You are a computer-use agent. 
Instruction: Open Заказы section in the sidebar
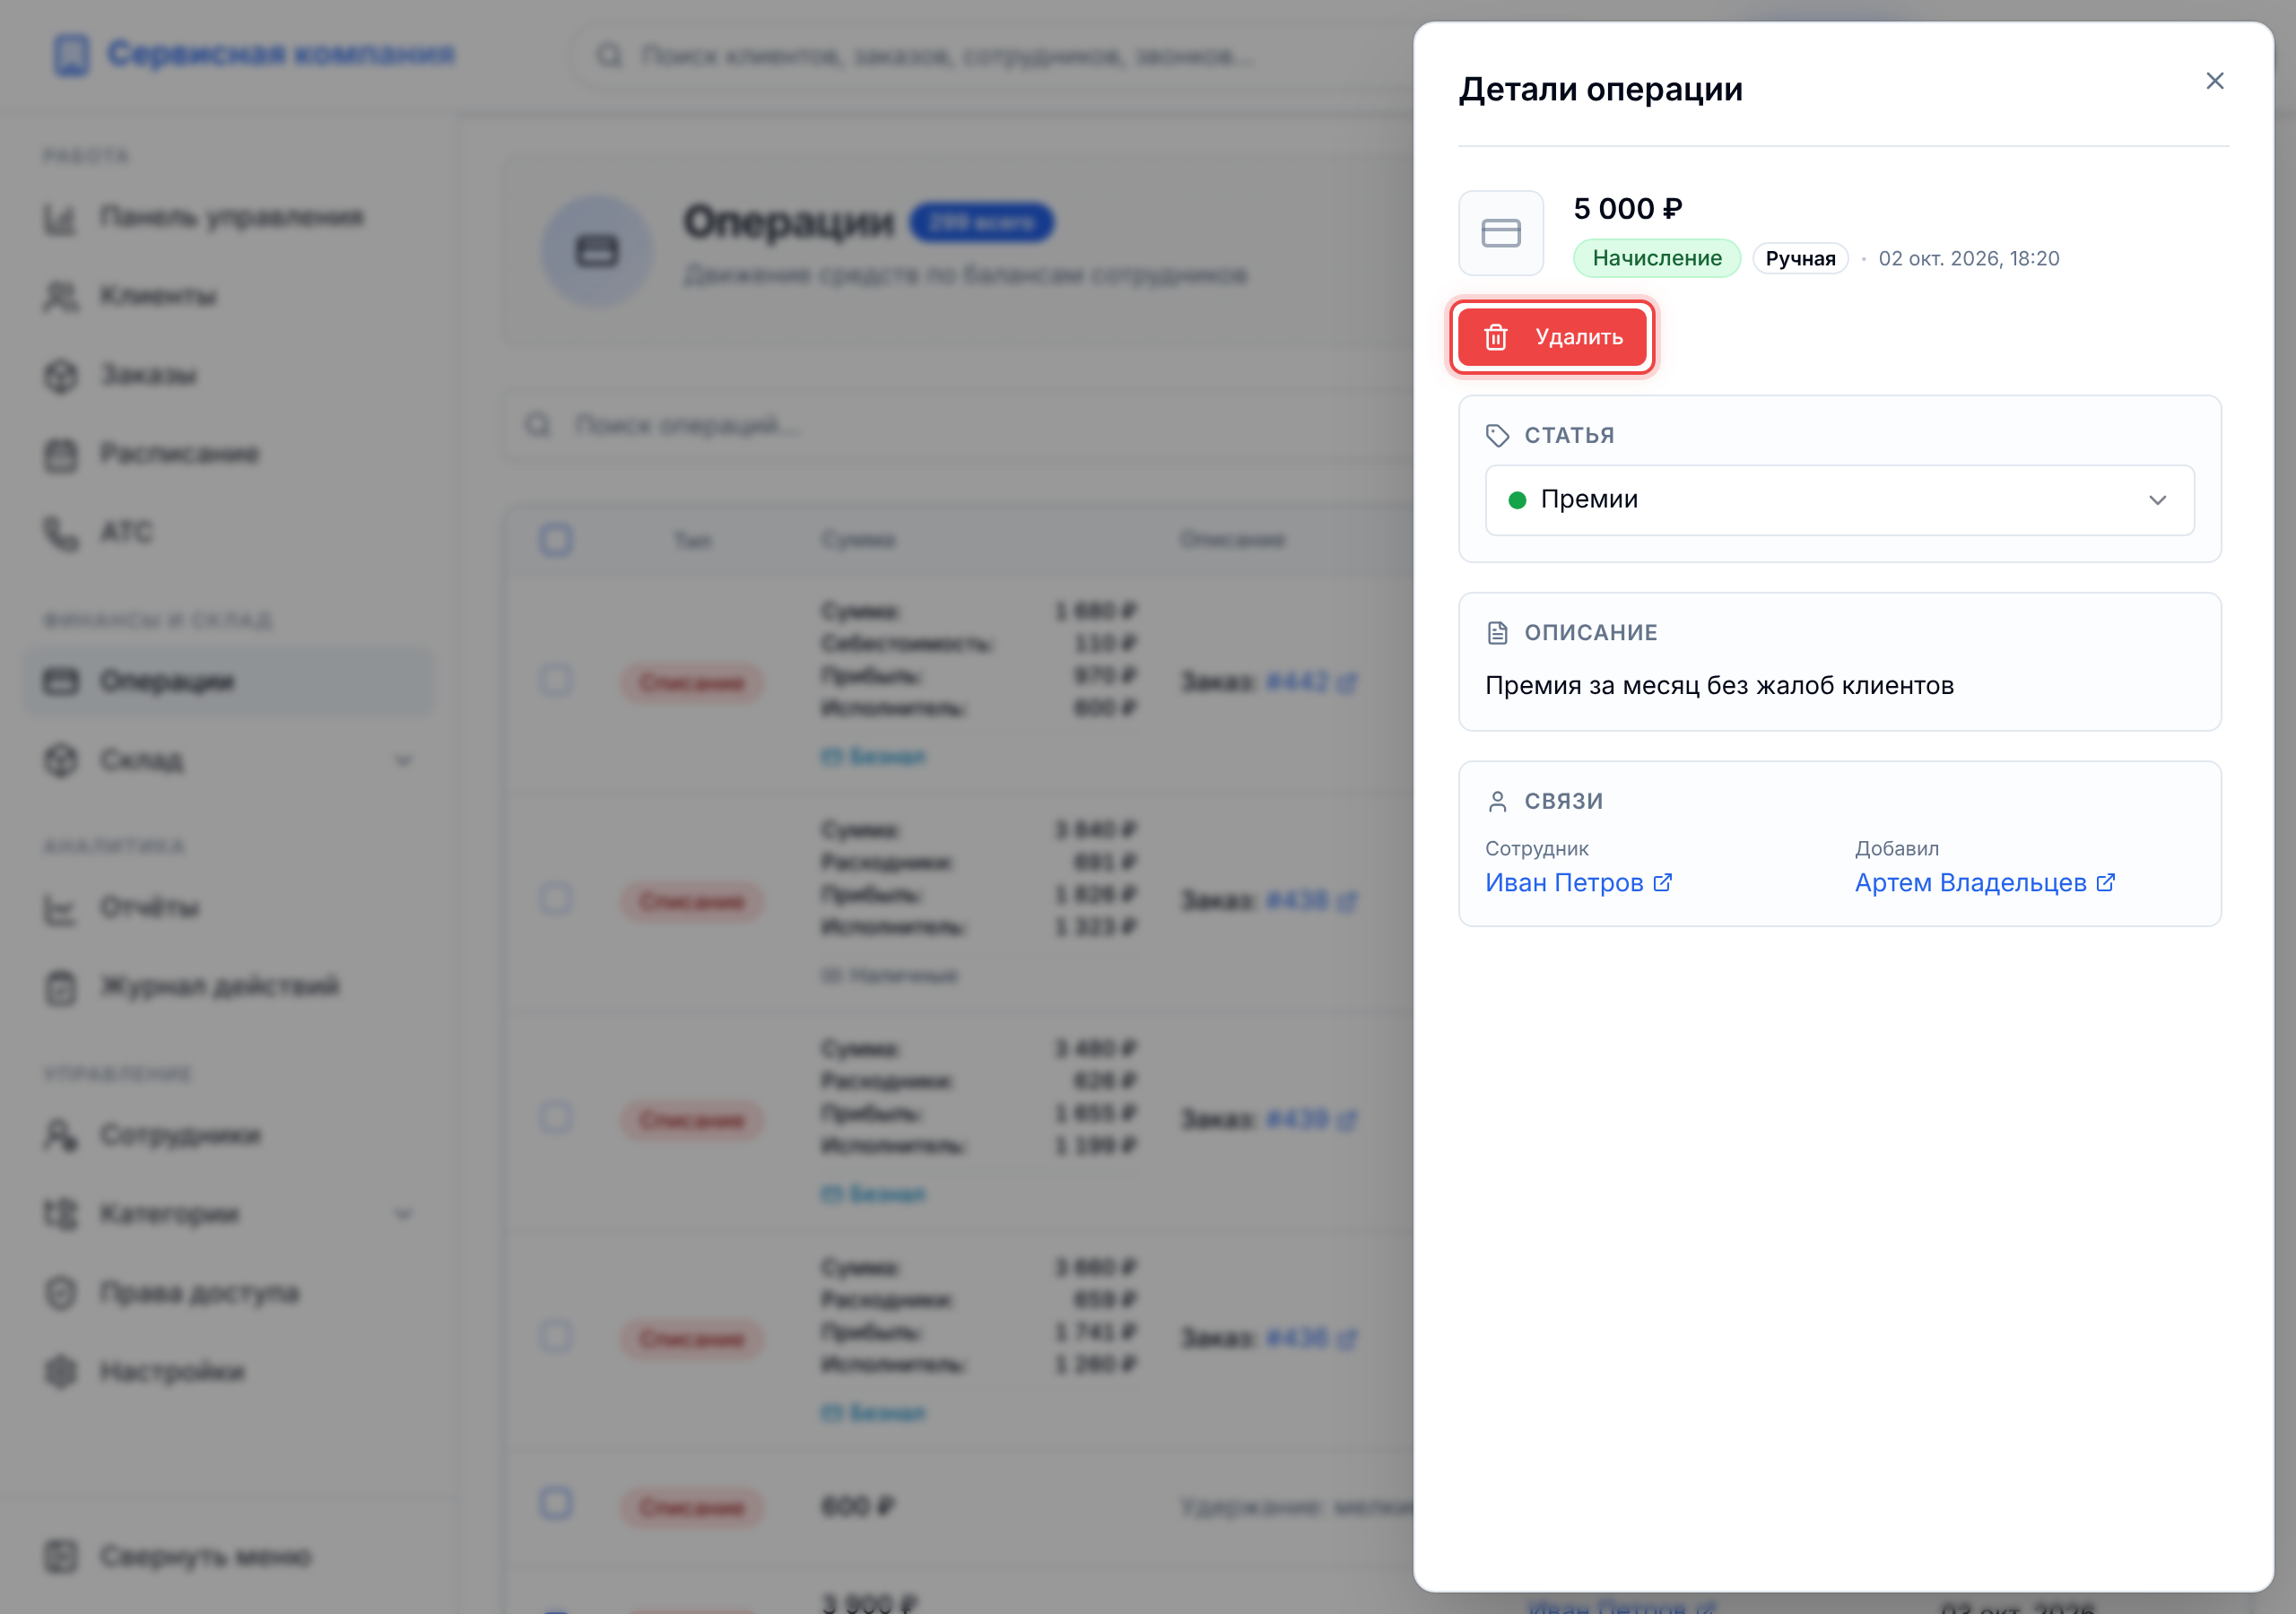(230, 375)
